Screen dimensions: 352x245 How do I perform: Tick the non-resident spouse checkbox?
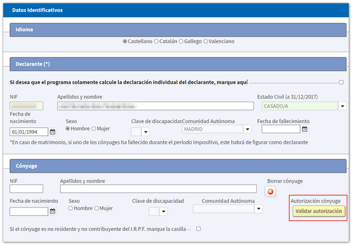(x=198, y=229)
